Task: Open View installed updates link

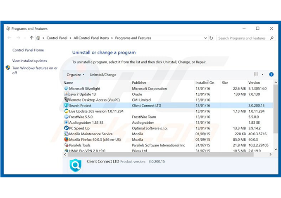Action: (x=30, y=61)
